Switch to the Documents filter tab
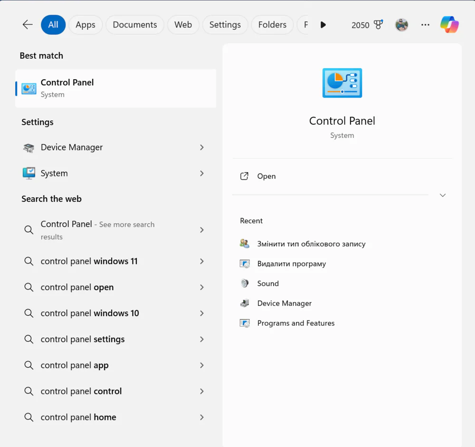 135,25
